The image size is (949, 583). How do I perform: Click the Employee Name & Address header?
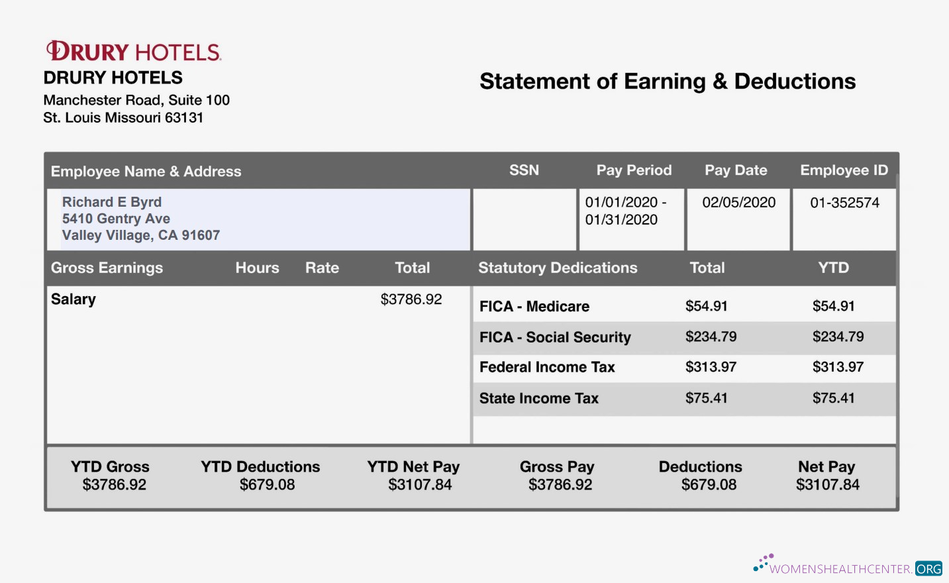point(146,171)
